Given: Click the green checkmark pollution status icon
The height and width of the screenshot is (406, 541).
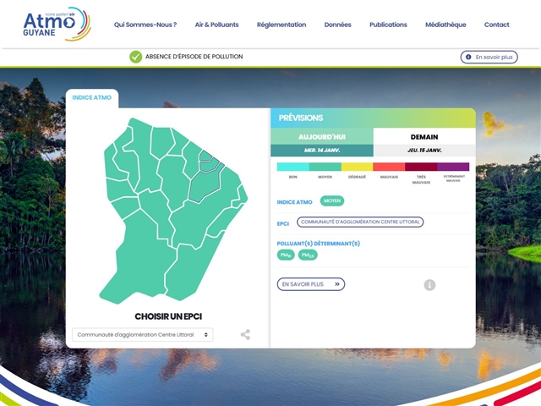Looking at the screenshot, I should point(135,57).
